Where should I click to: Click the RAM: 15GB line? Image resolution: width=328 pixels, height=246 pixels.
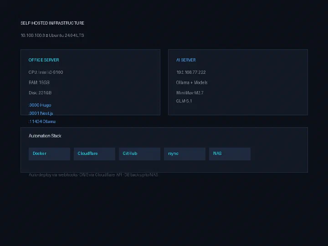(39, 82)
